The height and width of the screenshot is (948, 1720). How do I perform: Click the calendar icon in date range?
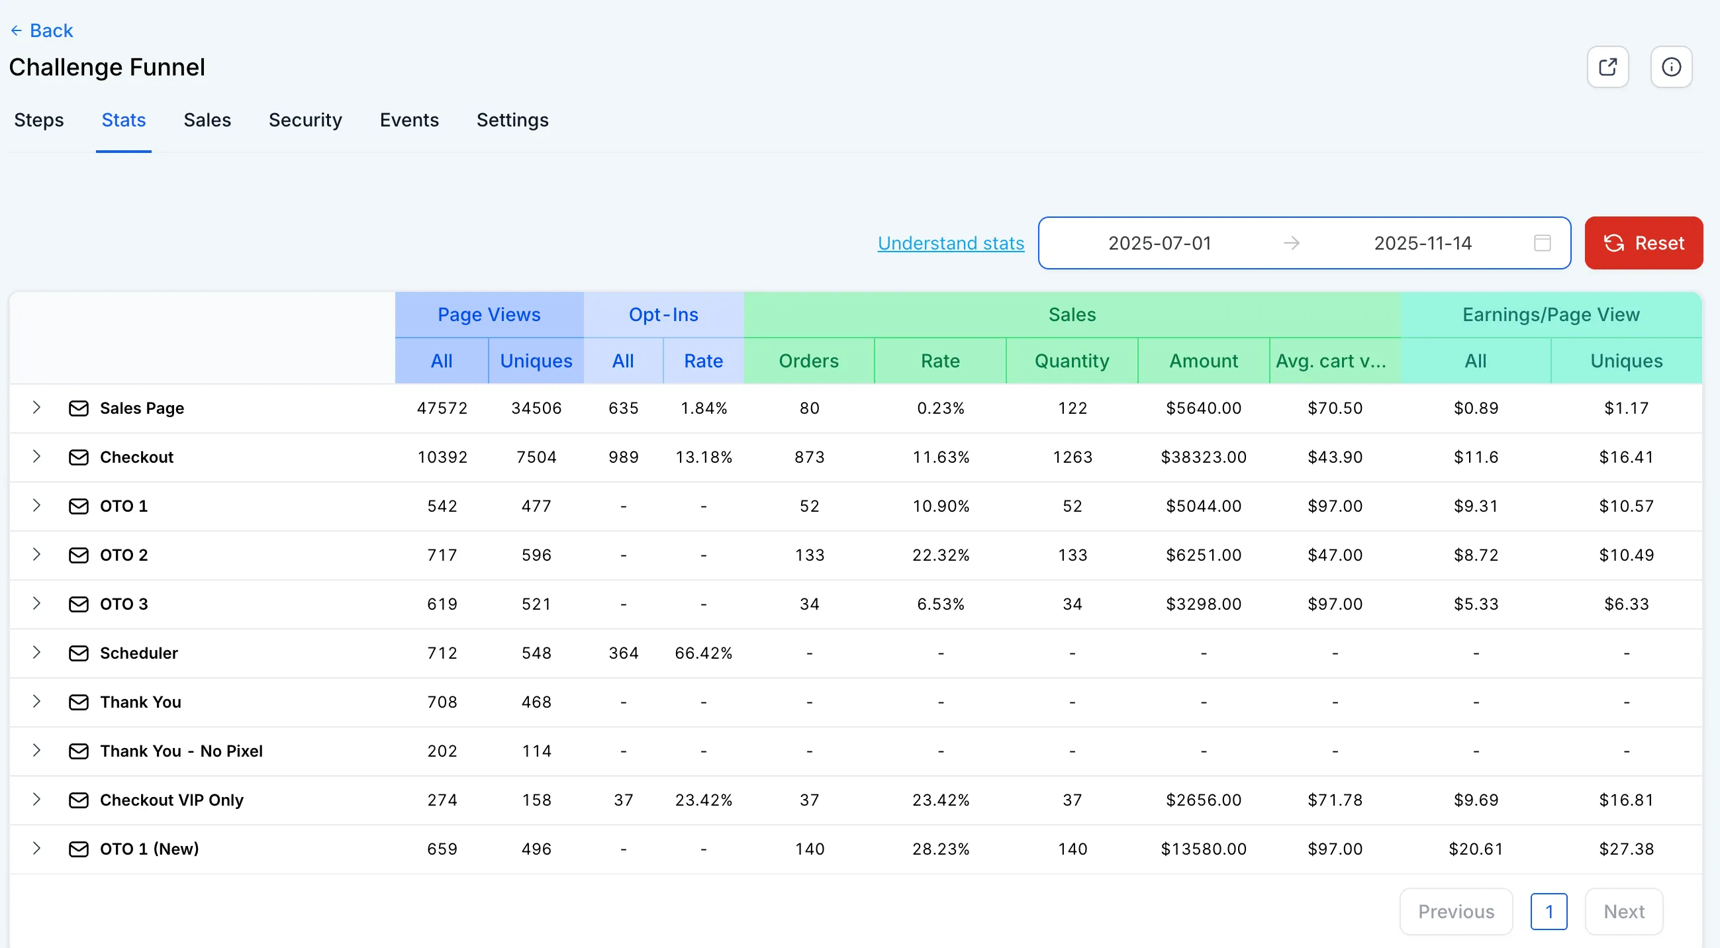[x=1542, y=243]
